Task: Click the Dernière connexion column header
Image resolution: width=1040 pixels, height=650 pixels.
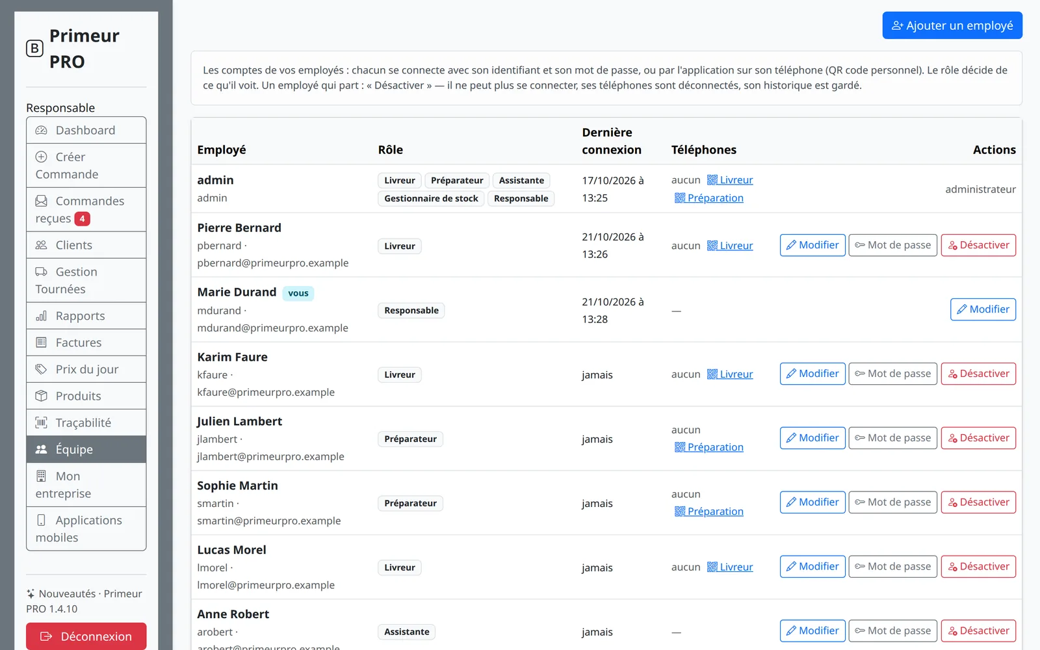Action: coord(612,141)
